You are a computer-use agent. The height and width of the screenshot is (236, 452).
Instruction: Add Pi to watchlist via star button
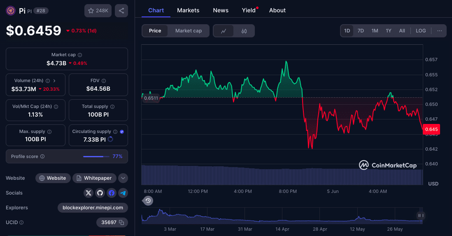coord(98,11)
